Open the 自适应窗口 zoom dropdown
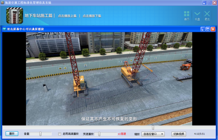This screenshot has height=140, width=218. coord(153,134)
